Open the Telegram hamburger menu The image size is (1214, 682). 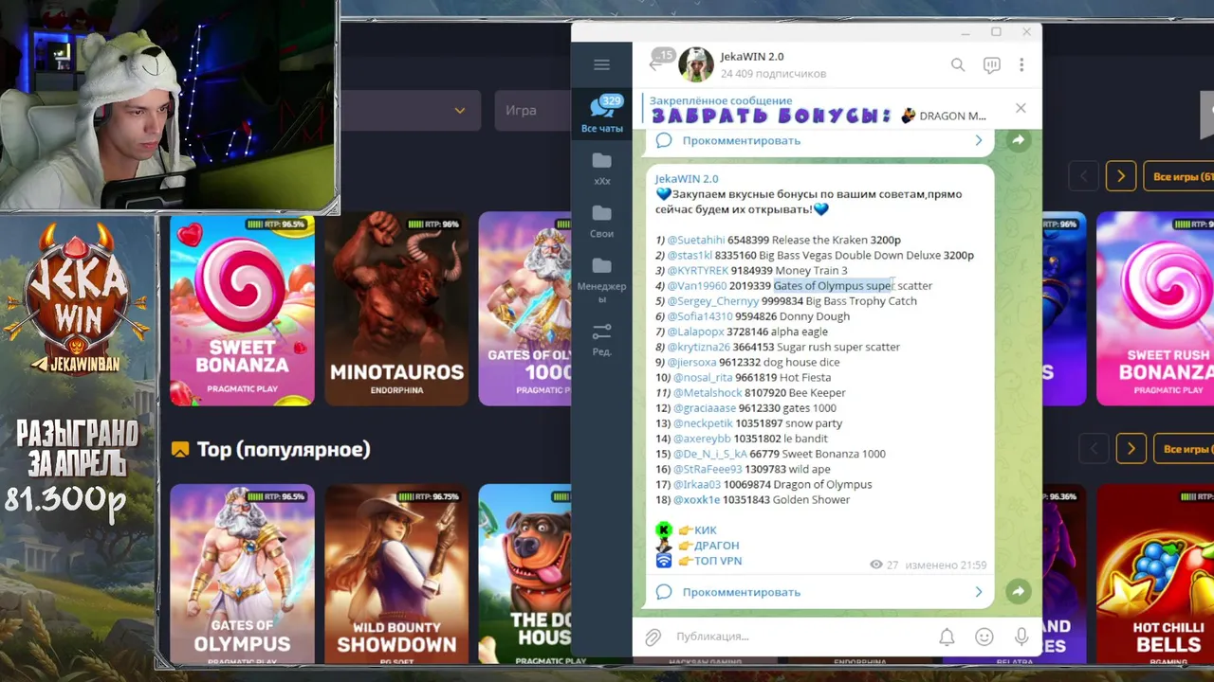coord(601,64)
